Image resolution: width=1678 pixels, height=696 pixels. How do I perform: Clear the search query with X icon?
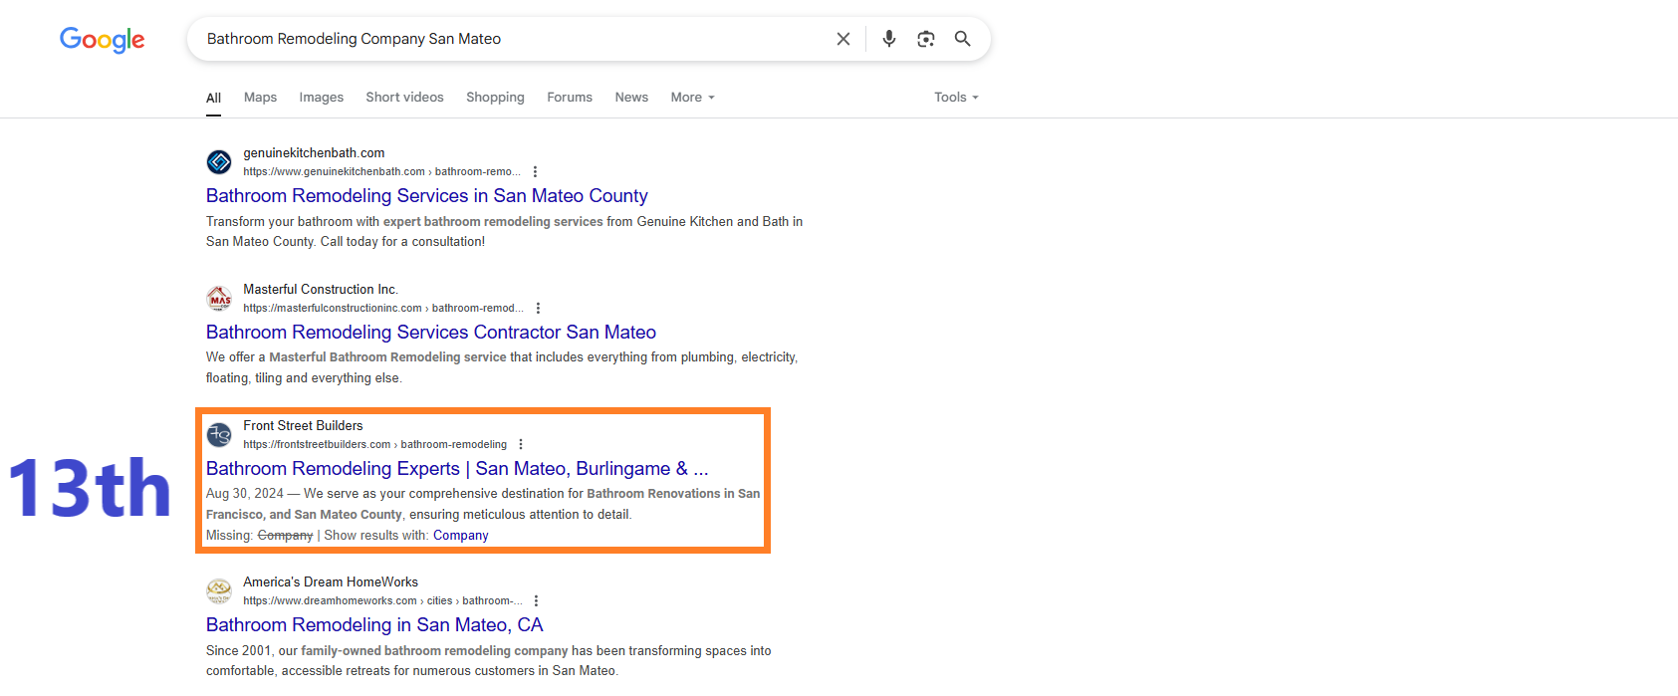(843, 39)
